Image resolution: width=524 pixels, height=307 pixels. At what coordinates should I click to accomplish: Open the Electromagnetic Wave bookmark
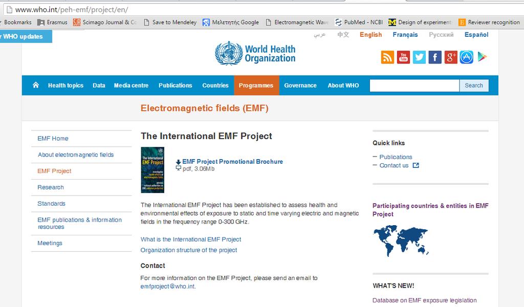pos(297,23)
